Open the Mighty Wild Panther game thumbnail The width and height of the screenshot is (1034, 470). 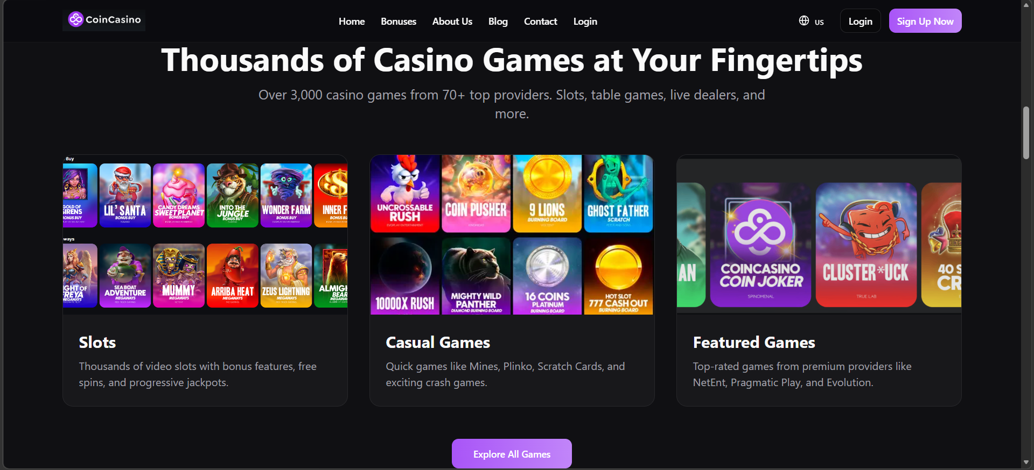pyautogui.click(x=476, y=276)
